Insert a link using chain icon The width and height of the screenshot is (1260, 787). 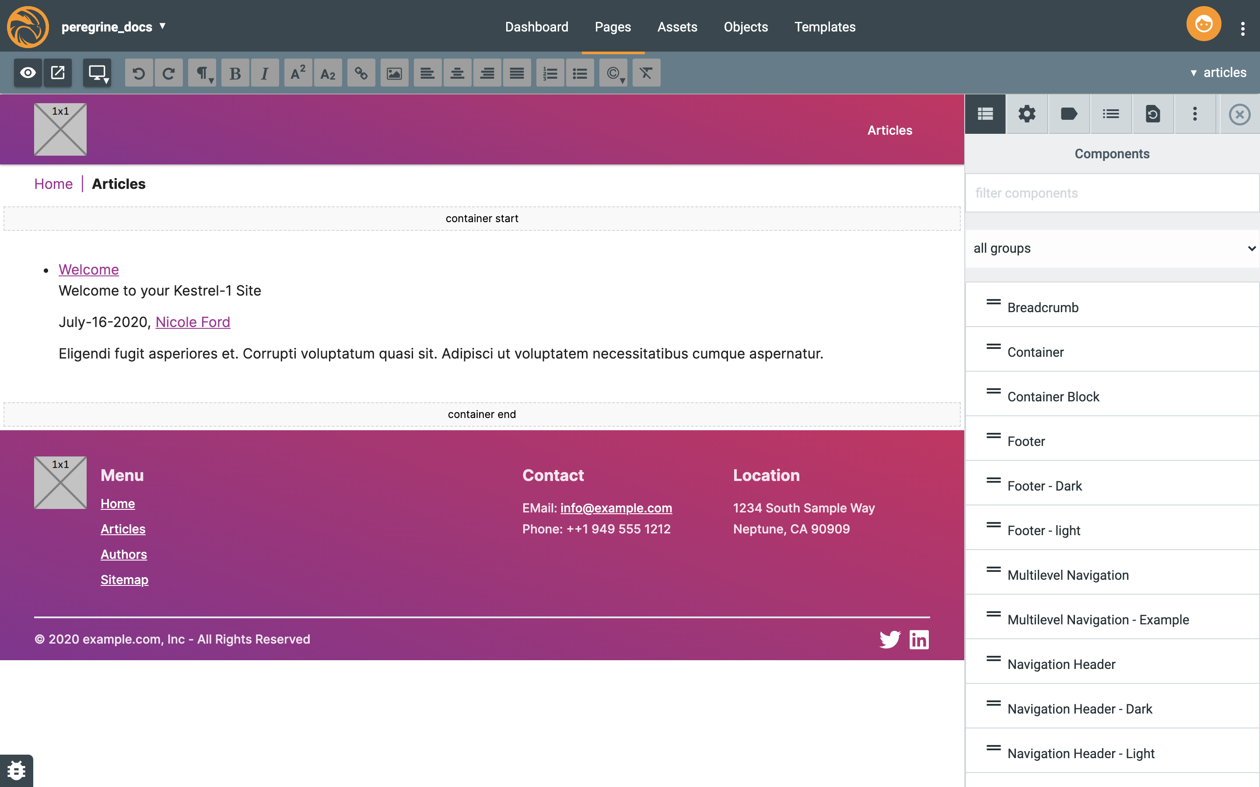(x=361, y=73)
